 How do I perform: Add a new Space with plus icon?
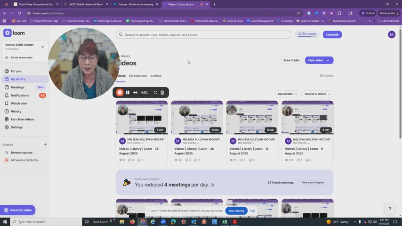coord(45,145)
